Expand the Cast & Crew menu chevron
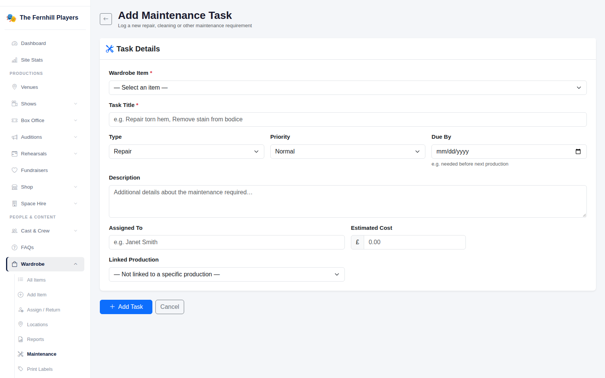Image resolution: width=605 pixels, height=378 pixels. pos(76,231)
